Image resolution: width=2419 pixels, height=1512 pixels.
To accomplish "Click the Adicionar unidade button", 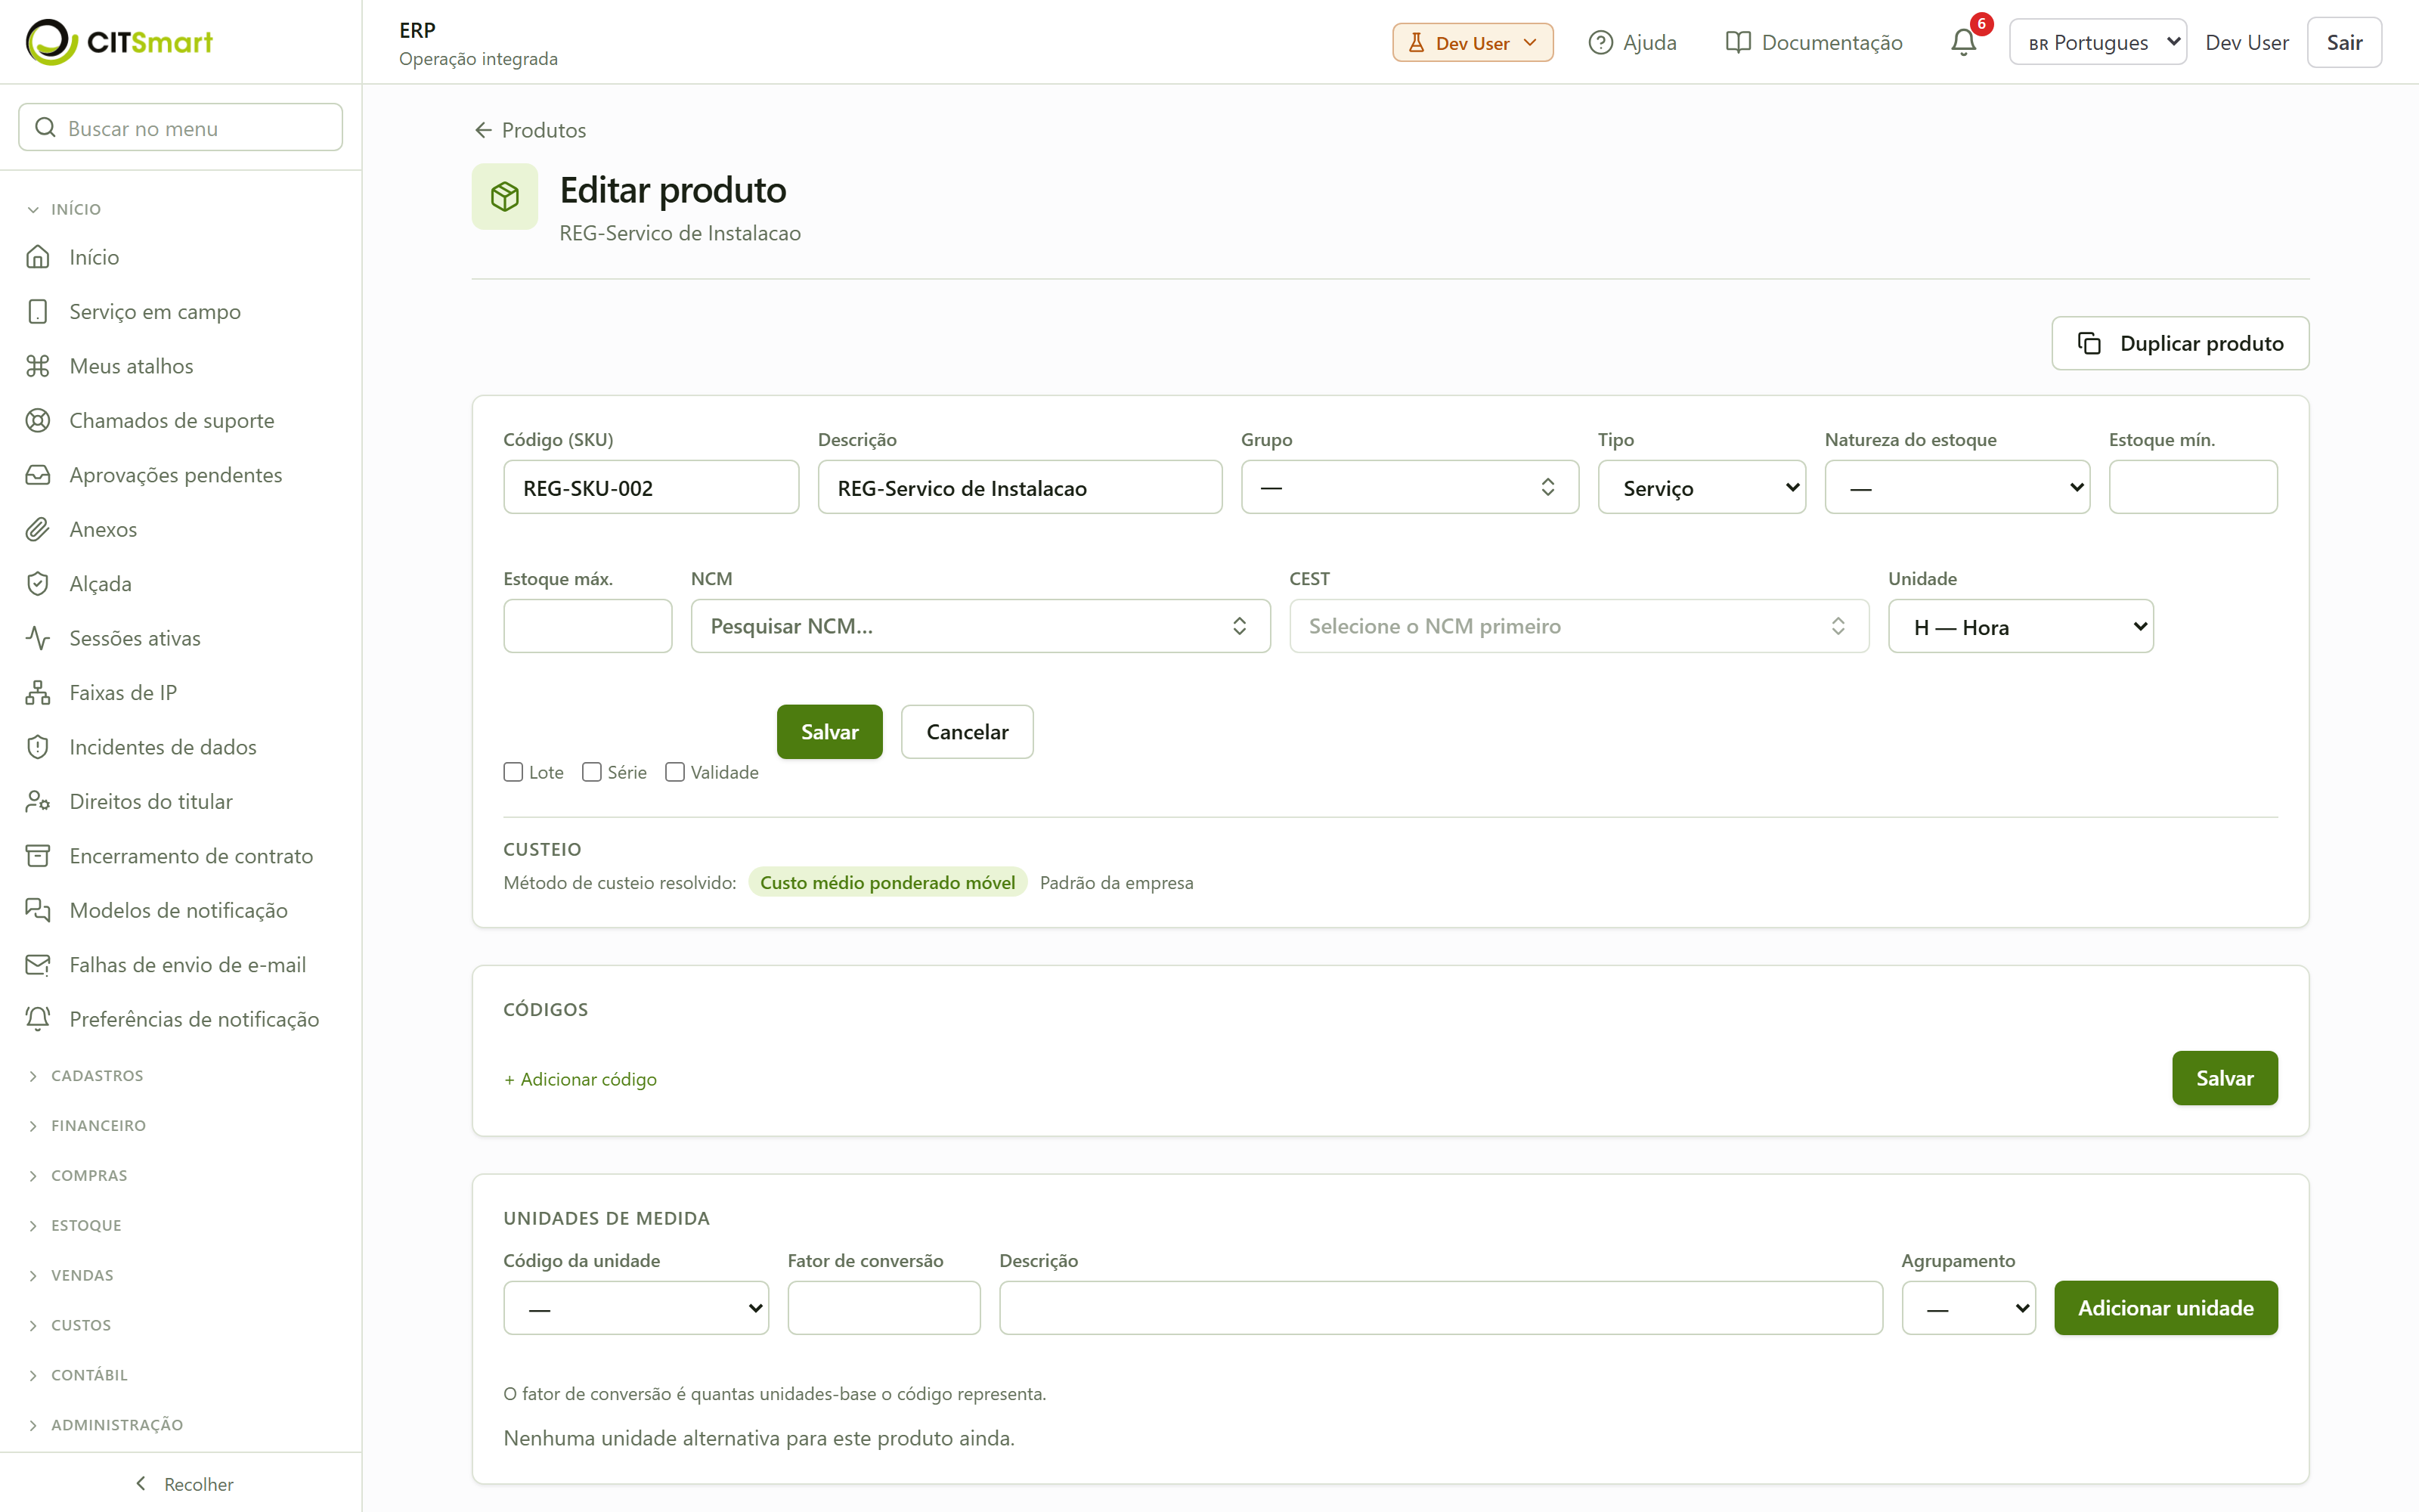I will (x=2165, y=1307).
